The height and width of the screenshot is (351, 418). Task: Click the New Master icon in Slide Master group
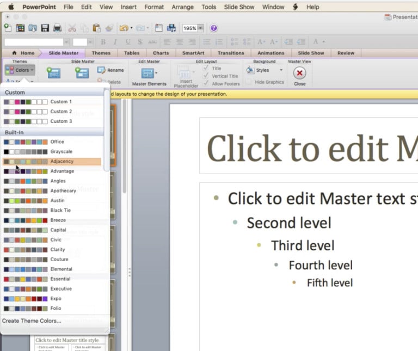coord(53,73)
